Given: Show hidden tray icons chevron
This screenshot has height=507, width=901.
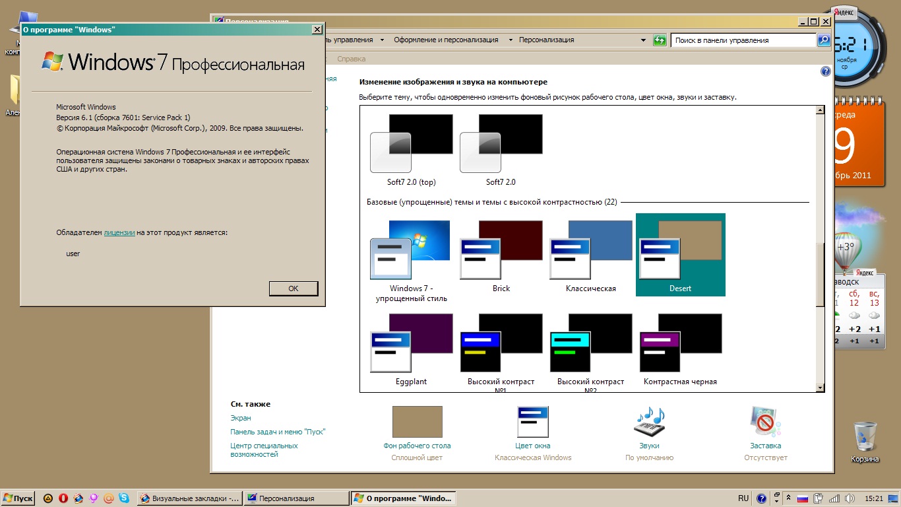Looking at the screenshot, I should tap(788, 498).
